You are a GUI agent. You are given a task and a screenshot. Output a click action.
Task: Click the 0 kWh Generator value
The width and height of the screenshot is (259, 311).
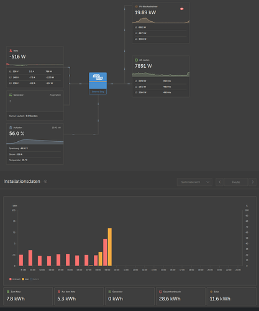pyautogui.click(x=116, y=299)
